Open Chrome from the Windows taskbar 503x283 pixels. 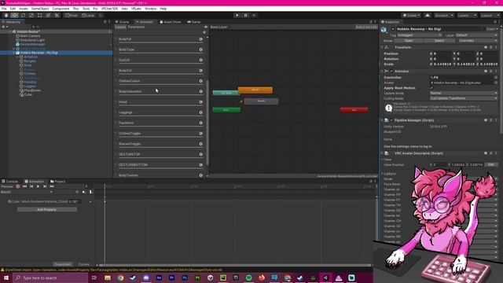(x=120, y=277)
